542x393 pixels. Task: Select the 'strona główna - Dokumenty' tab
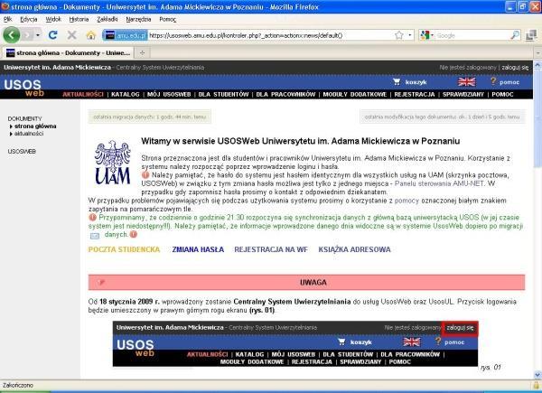click(x=68, y=53)
